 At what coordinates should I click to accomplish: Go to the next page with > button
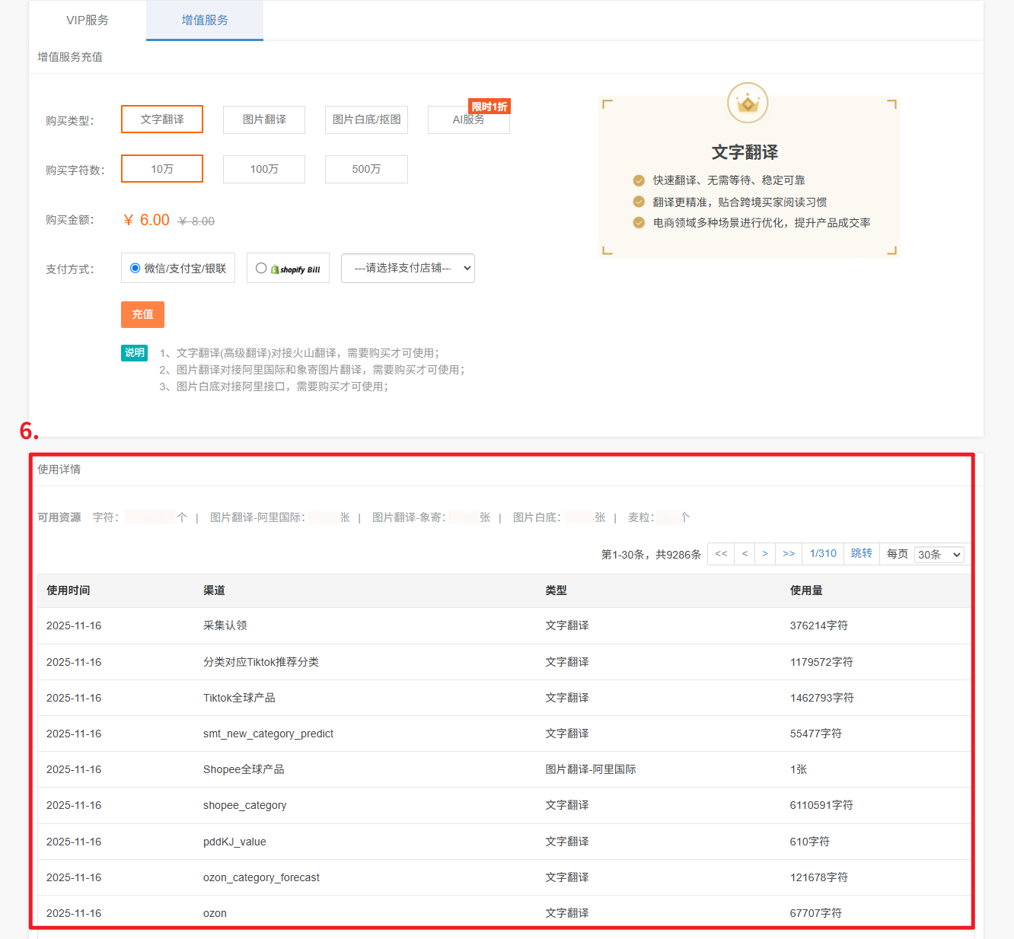(765, 554)
